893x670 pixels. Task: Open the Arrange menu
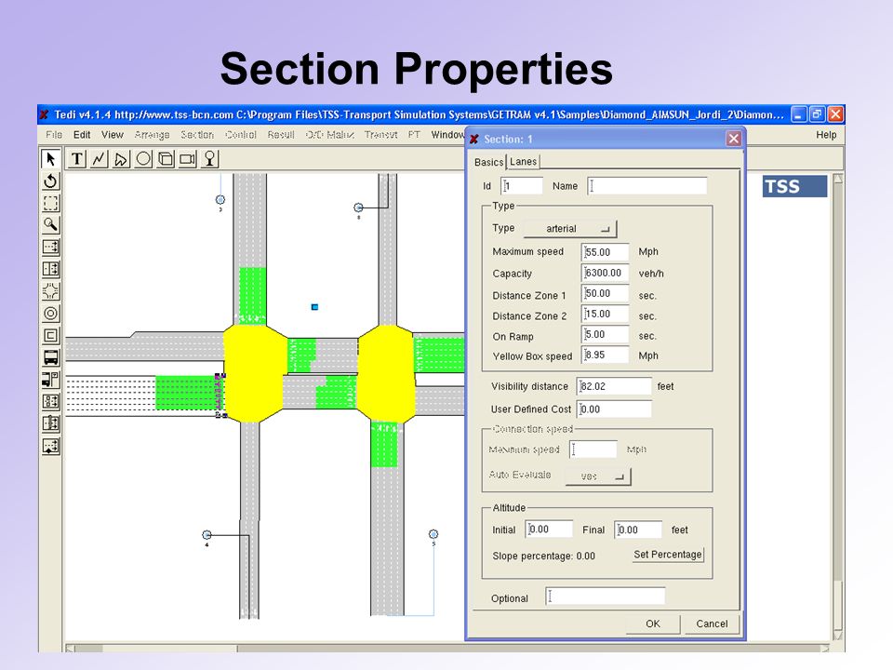[x=152, y=134]
